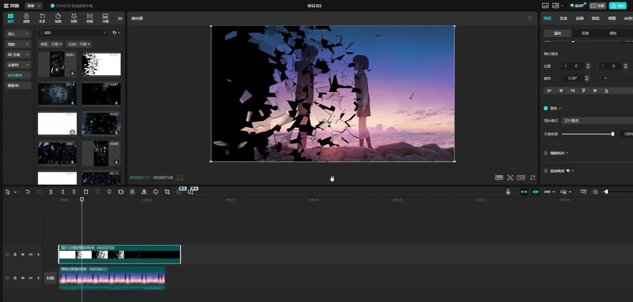This screenshot has width=633, height=302.
Task: Click the microphone record voiceover icon
Action: click(508, 191)
